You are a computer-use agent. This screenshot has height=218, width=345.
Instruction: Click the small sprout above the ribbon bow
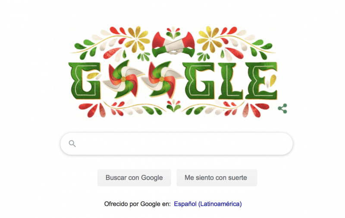tap(173, 33)
